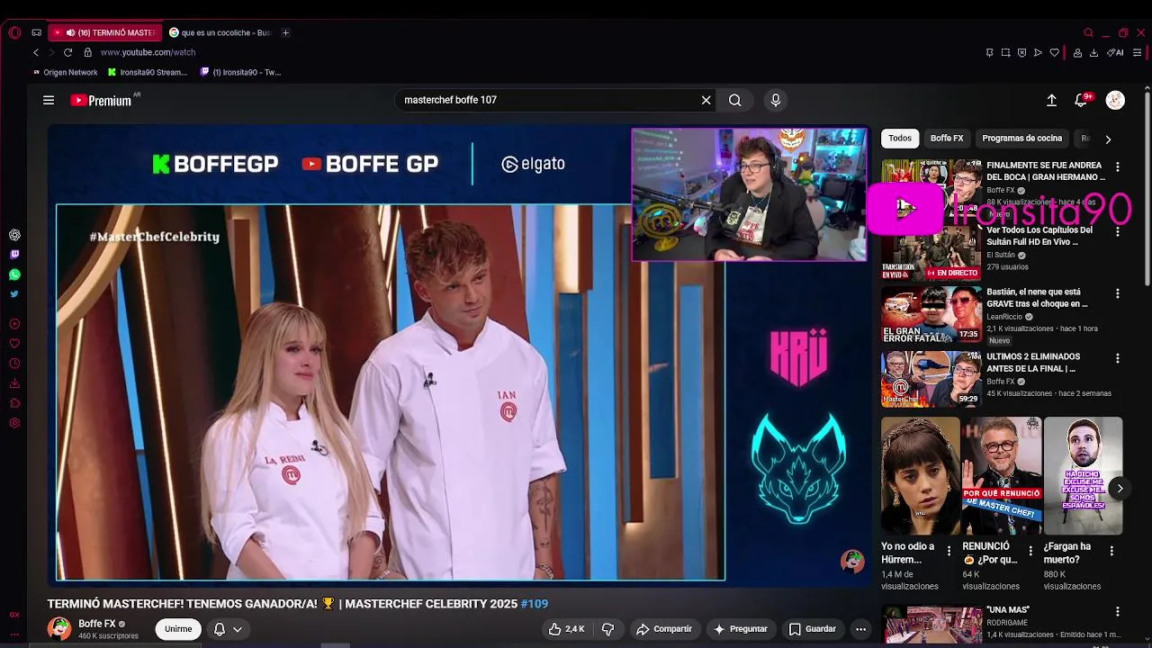Open the AI assistant button in toolbar
The image size is (1152, 648).
click(x=1115, y=52)
